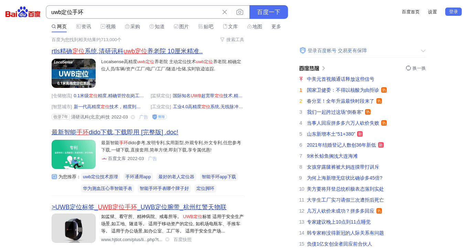Click the 百度一下 search button

[x=269, y=12]
